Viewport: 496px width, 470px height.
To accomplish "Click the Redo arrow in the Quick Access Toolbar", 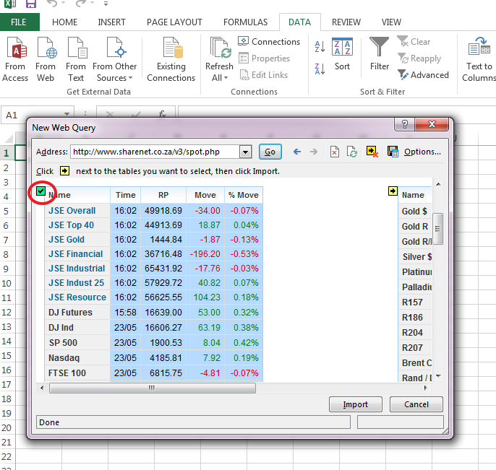I will click(81, 4).
